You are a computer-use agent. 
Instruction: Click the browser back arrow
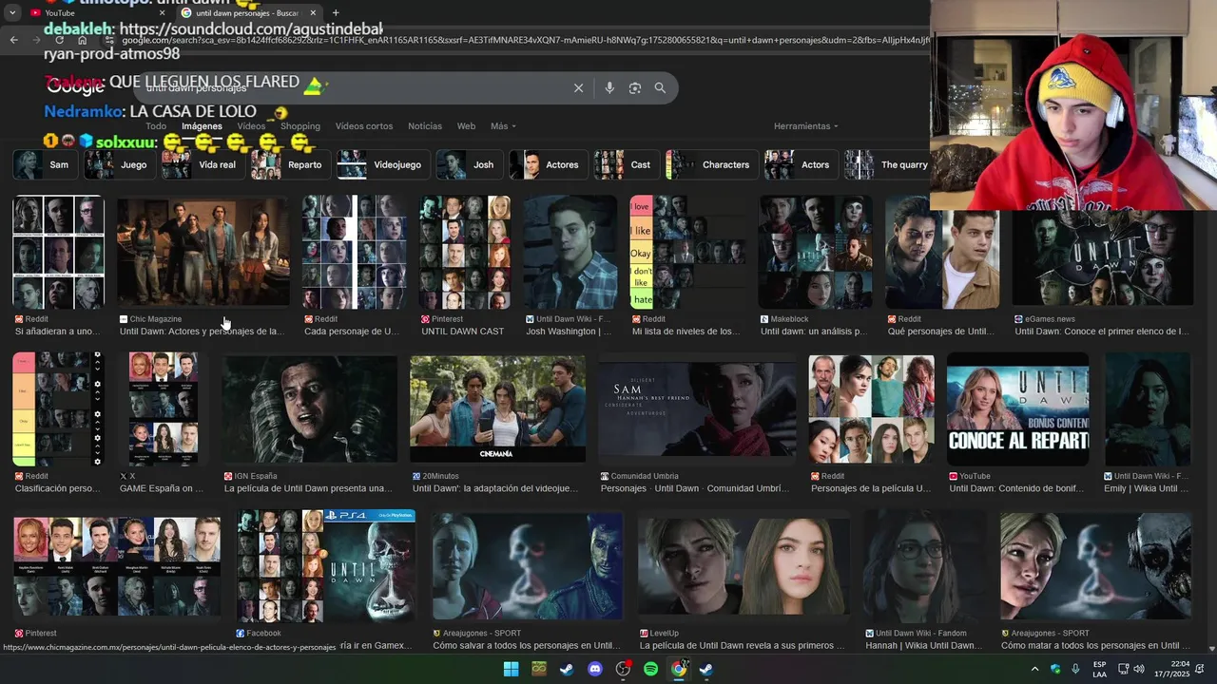(13, 40)
